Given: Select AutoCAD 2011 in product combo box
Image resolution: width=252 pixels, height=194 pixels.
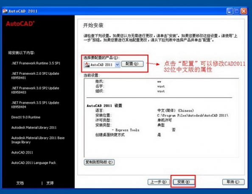Looking at the screenshot, I should click(102, 65).
